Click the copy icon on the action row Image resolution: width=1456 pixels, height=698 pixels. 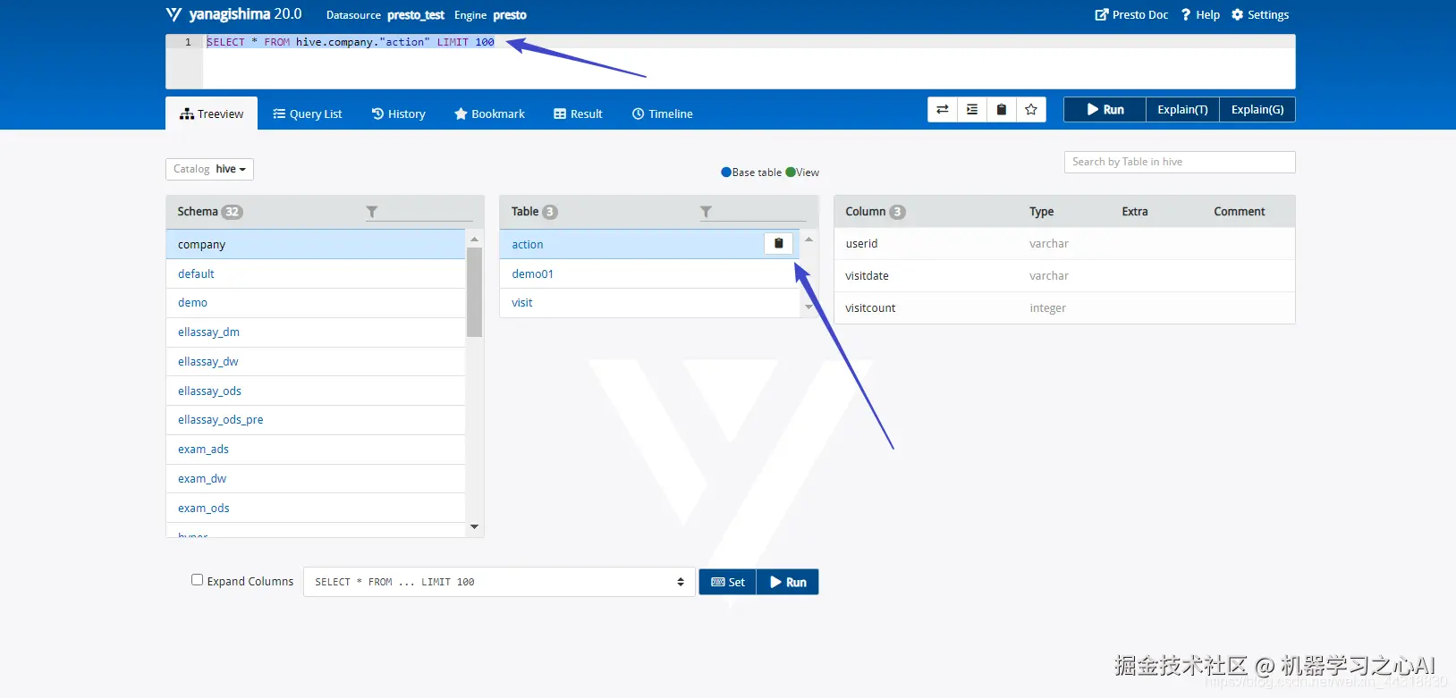pyautogui.click(x=778, y=243)
